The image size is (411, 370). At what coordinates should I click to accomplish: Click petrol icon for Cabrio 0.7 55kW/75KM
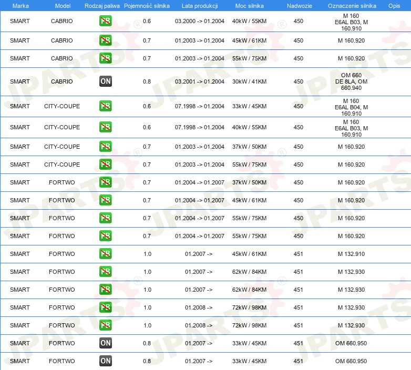(x=106, y=58)
